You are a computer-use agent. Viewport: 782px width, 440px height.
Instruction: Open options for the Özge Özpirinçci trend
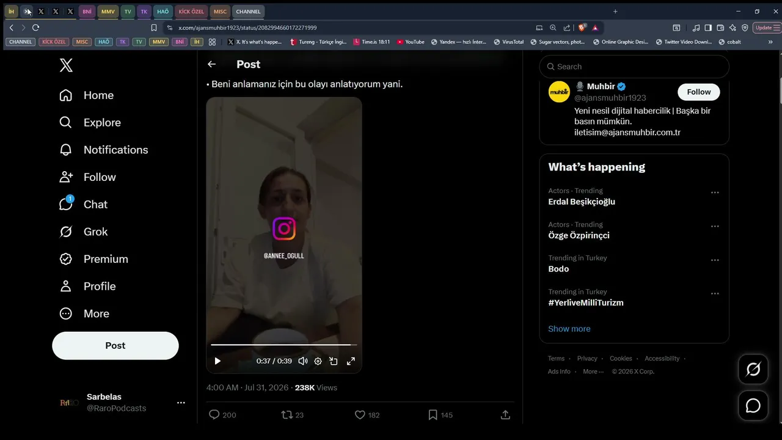tap(715, 226)
